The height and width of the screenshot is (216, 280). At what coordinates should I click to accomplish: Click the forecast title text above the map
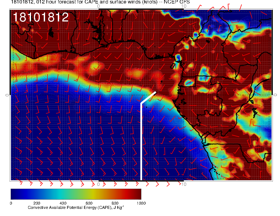click(100, 2)
